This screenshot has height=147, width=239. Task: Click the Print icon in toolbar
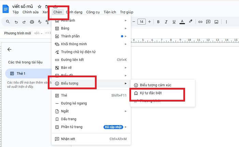[32, 22]
